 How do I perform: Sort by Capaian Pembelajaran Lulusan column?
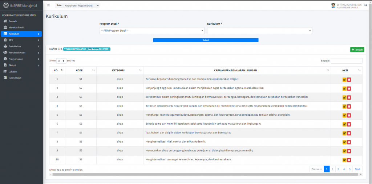[237, 70]
